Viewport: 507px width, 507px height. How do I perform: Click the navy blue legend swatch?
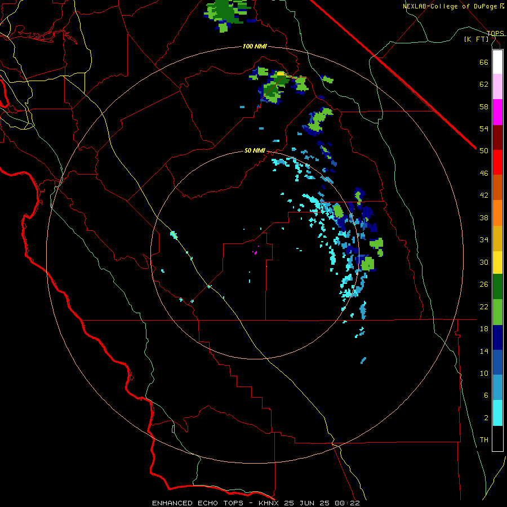coord(497,337)
